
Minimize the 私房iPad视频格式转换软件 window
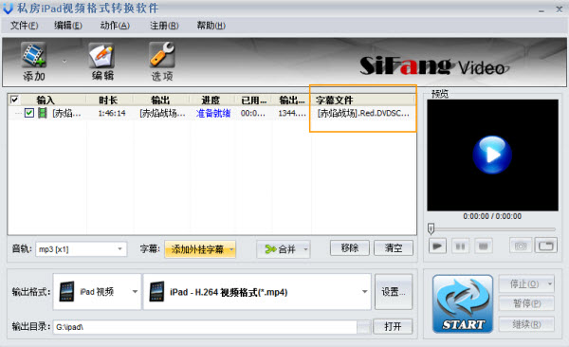click(x=541, y=10)
